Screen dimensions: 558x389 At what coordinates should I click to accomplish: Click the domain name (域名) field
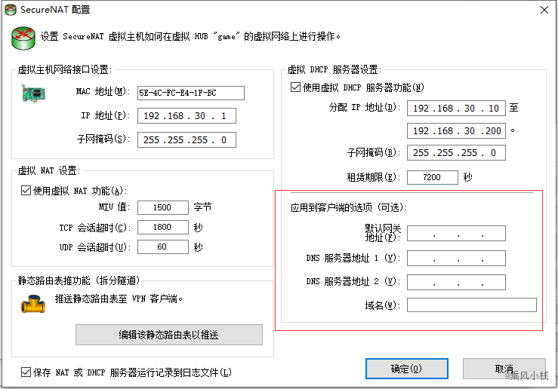472,305
